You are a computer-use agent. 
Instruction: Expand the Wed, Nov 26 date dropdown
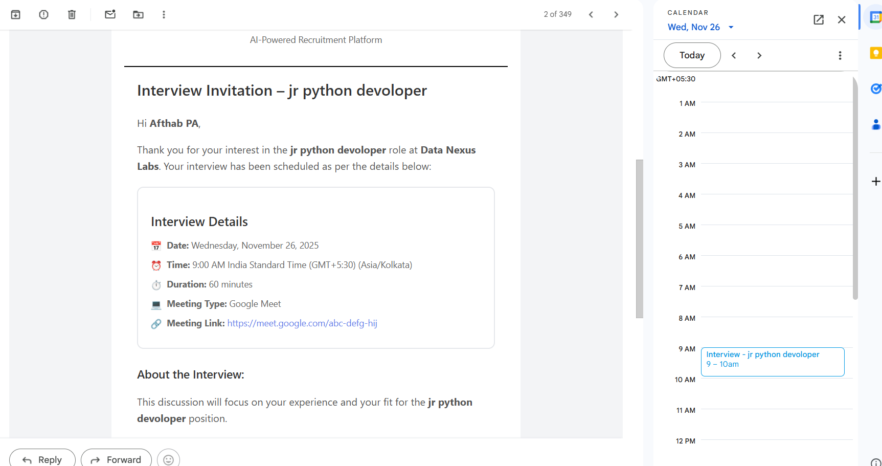tap(700, 27)
